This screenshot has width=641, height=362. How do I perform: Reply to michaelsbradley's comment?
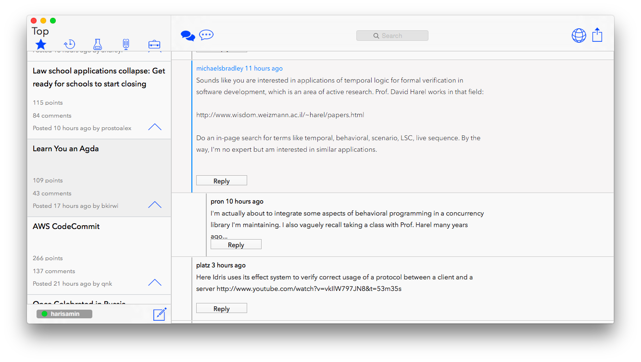click(221, 180)
